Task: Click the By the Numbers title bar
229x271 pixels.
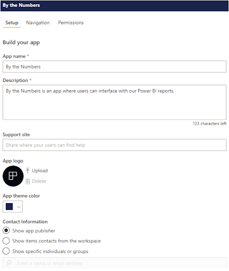Action: point(114,6)
